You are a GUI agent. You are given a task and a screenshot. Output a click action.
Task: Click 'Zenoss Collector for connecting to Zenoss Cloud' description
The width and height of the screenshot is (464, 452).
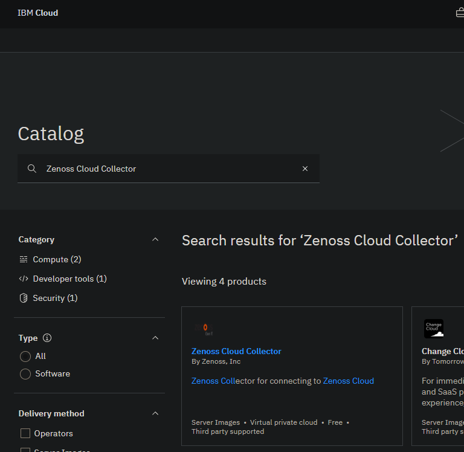point(283,381)
